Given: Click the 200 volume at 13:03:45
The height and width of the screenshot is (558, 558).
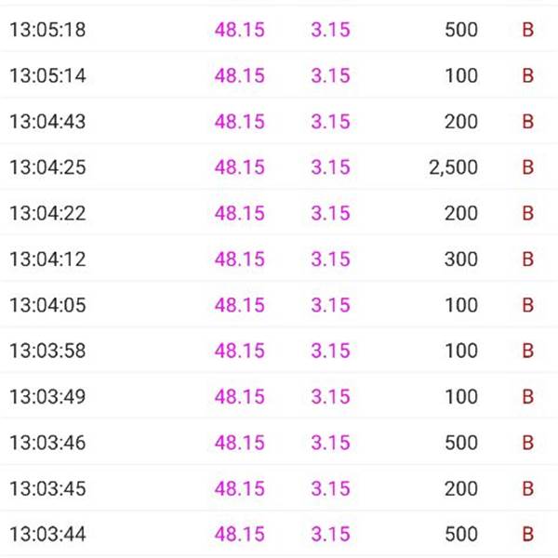Looking at the screenshot, I should click(x=461, y=488).
